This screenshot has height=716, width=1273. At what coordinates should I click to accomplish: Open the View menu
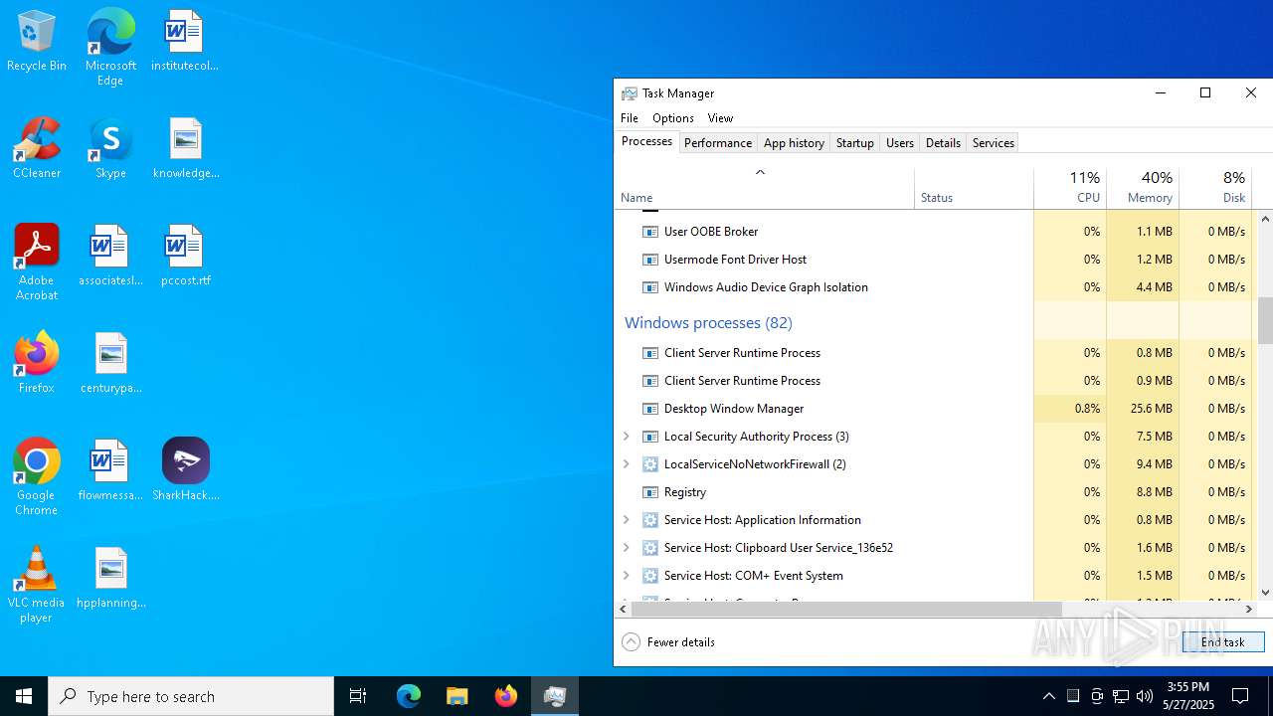[720, 118]
